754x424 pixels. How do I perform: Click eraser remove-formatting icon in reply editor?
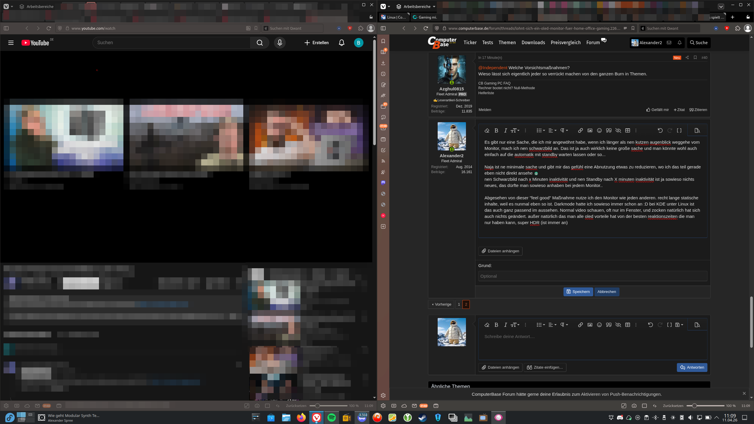pos(487,325)
